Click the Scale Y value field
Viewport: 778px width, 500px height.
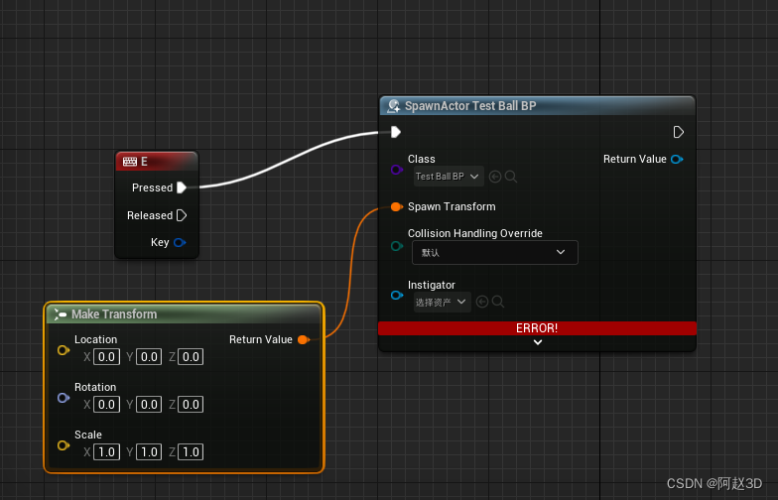[x=149, y=452]
